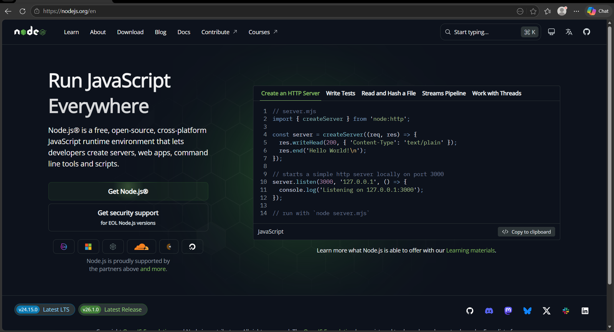614x332 pixels.
Task: Click the v26.1.0 Latest Release badge
Action: (x=113, y=309)
